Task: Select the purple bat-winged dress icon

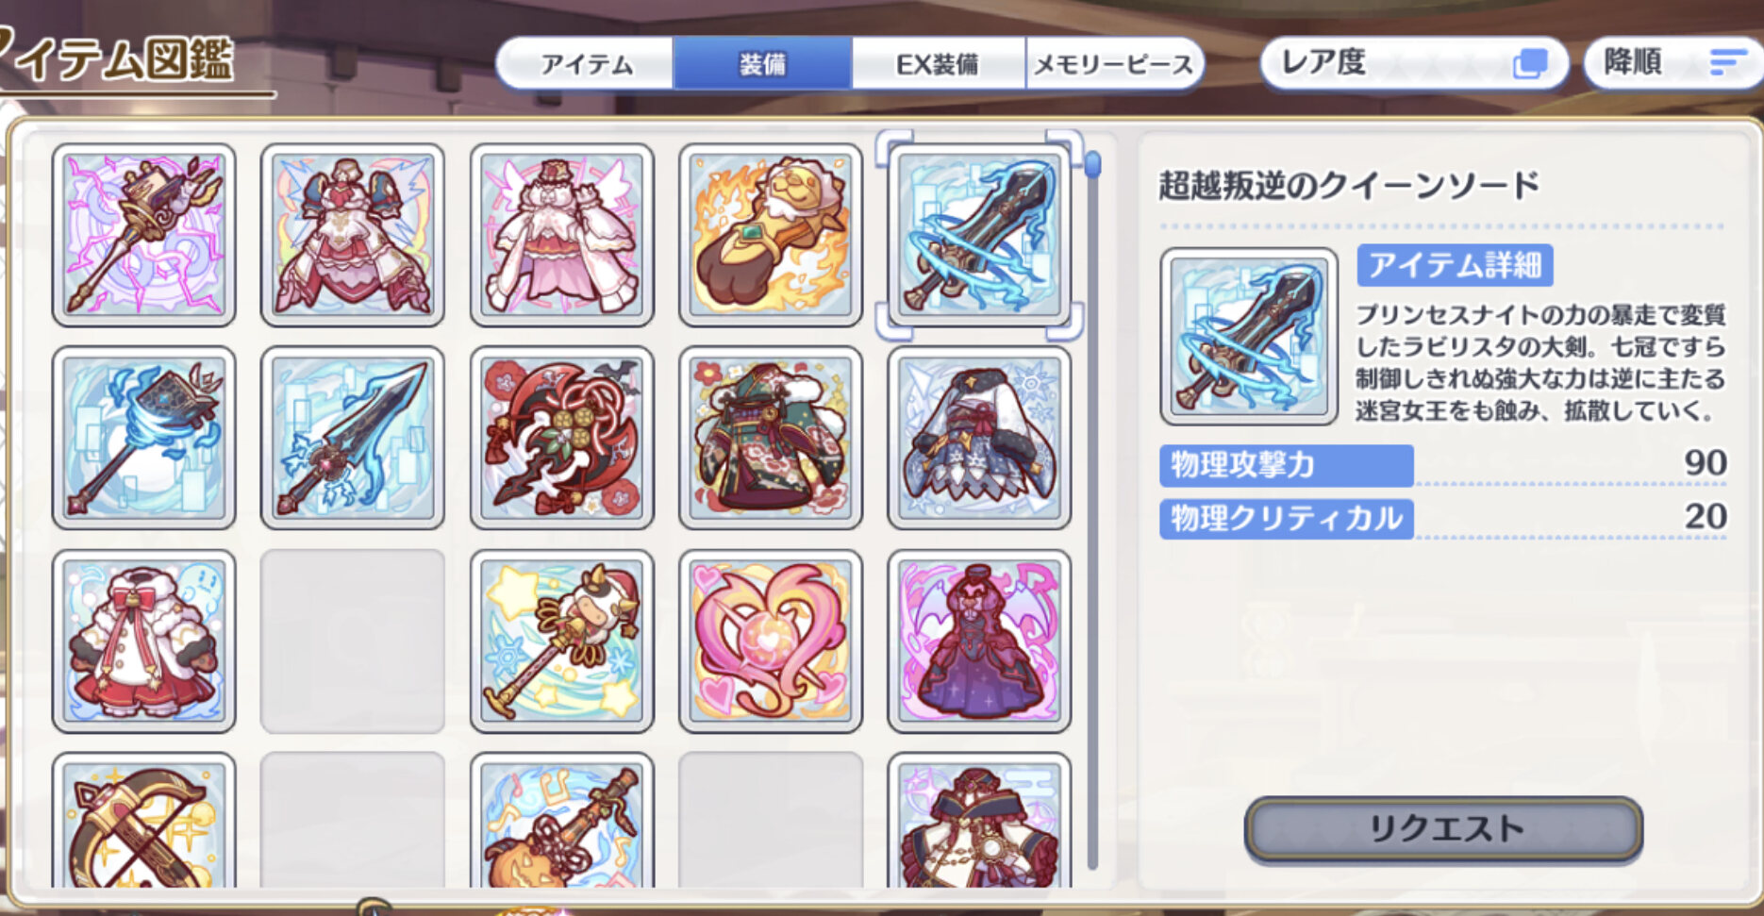Action: coord(979,641)
